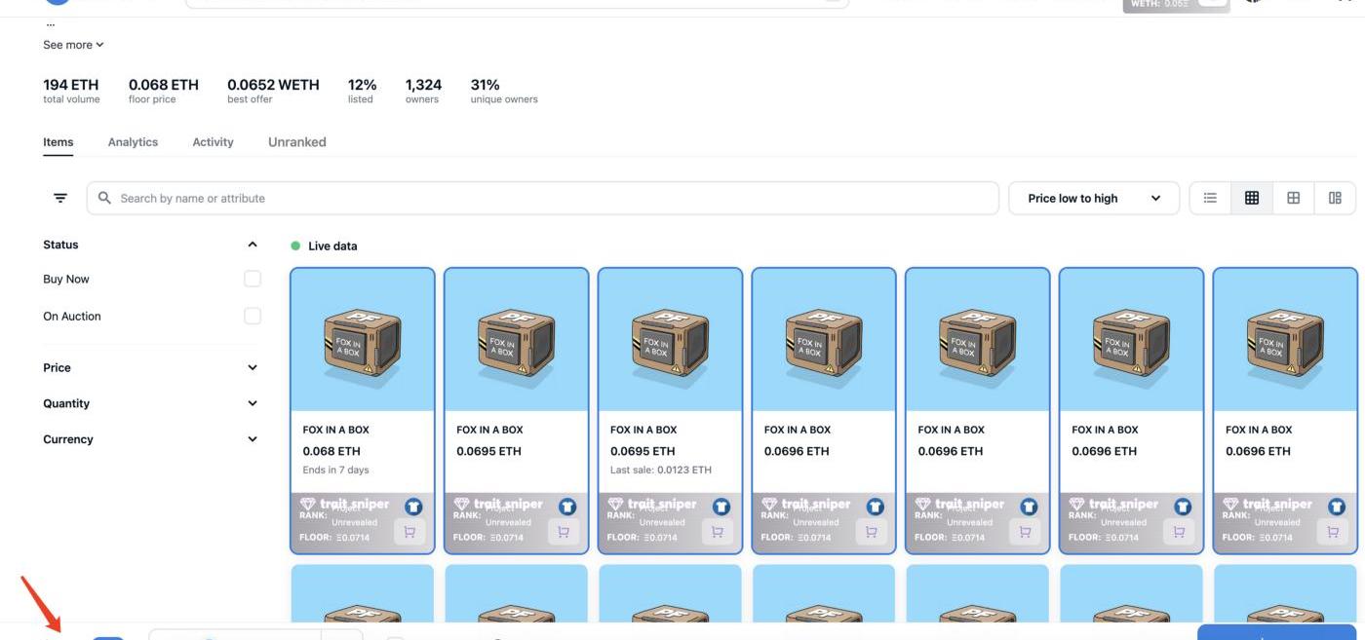Expand See more description

(73, 45)
